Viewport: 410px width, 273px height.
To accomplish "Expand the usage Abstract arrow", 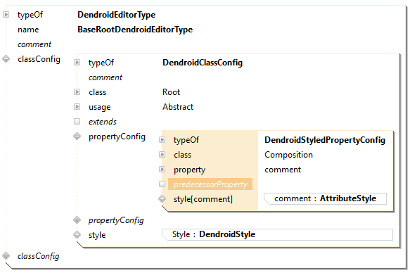I will 77,107.
